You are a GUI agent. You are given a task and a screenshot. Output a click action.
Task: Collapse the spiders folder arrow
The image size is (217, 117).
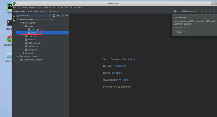23,26
